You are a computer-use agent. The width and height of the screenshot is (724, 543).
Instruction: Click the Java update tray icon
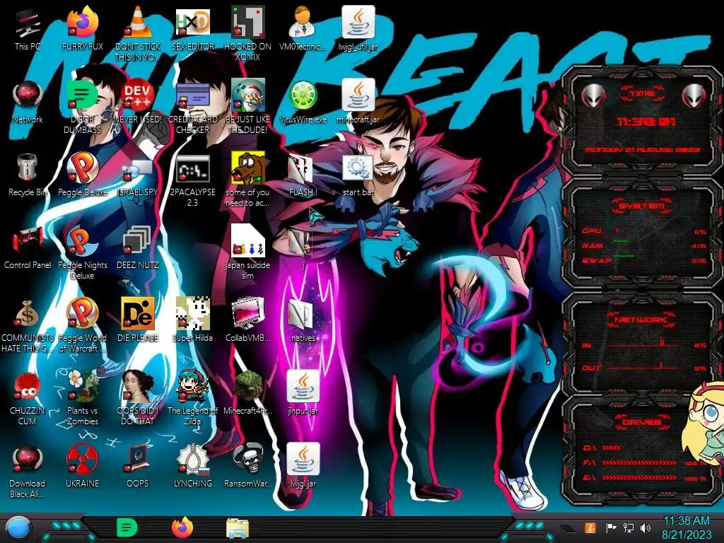tap(590, 527)
